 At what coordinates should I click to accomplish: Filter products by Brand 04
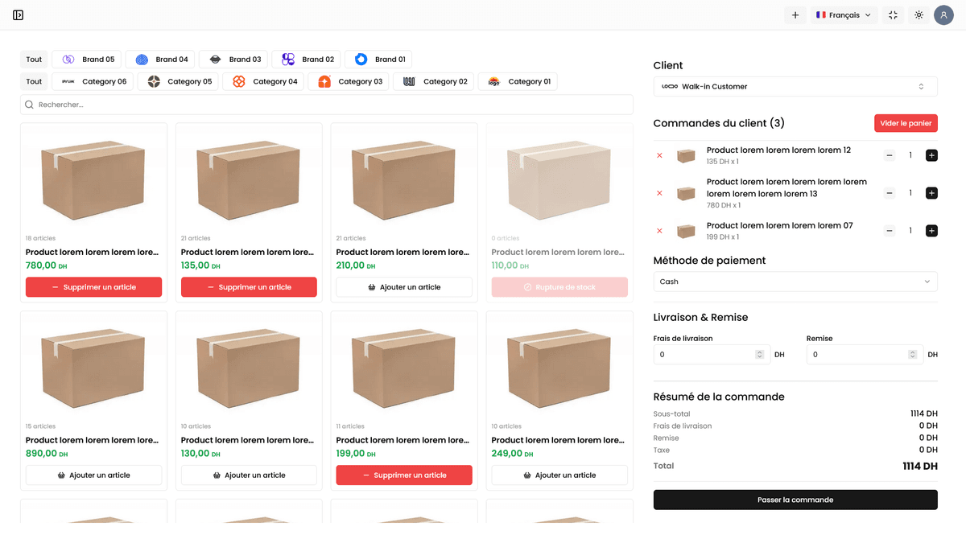pyautogui.click(x=160, y=60)
